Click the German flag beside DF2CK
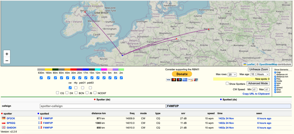Viewport: 294px width, 134px height. pos(4,118)
